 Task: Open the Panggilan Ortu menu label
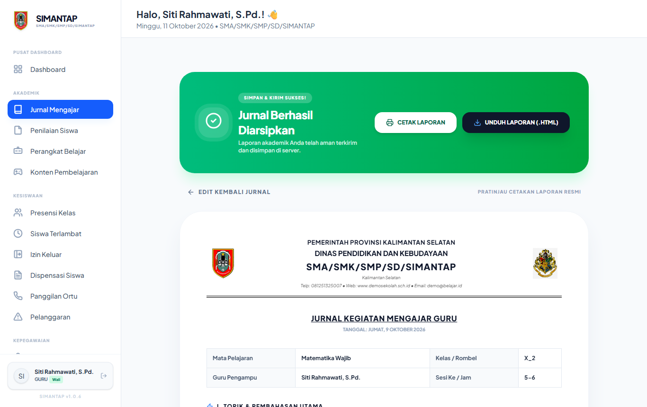point(54,296)
